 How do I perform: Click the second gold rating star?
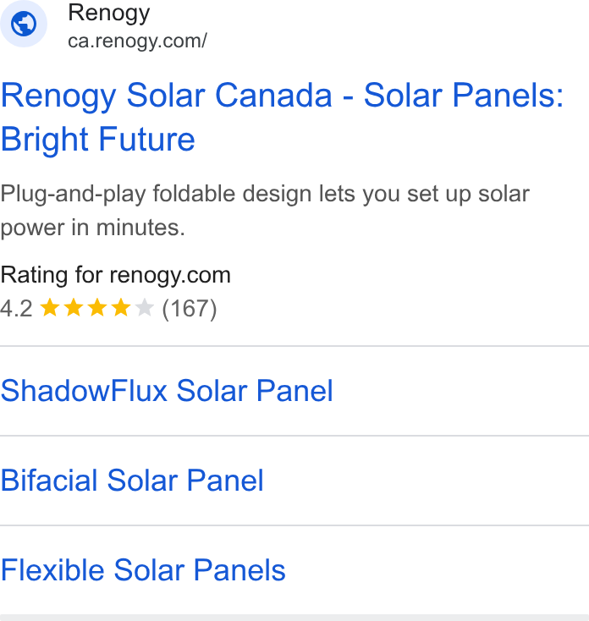(74, 308)
